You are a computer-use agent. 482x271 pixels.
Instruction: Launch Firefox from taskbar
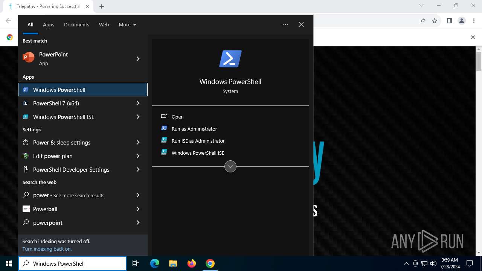[x=192, y=263]
